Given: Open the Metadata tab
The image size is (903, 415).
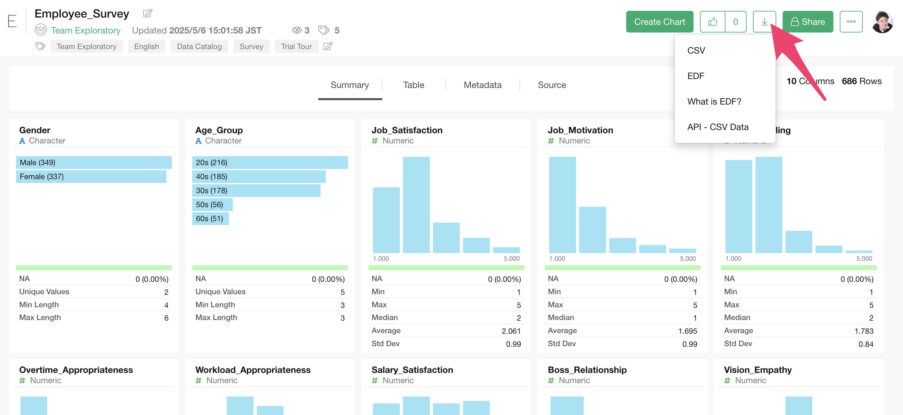Looking at the screenshot, I should (x=482, y=85).
